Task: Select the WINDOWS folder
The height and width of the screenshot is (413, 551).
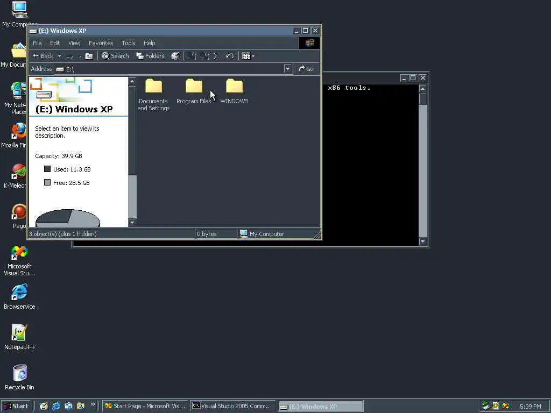Action: [x=234, y=91]
